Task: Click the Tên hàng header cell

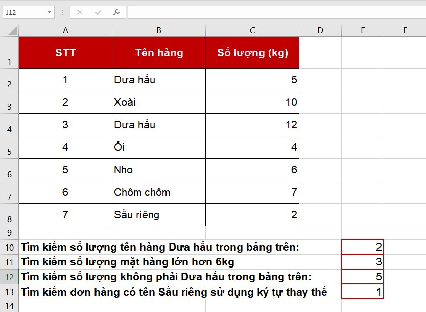Action: click(159, 53)
